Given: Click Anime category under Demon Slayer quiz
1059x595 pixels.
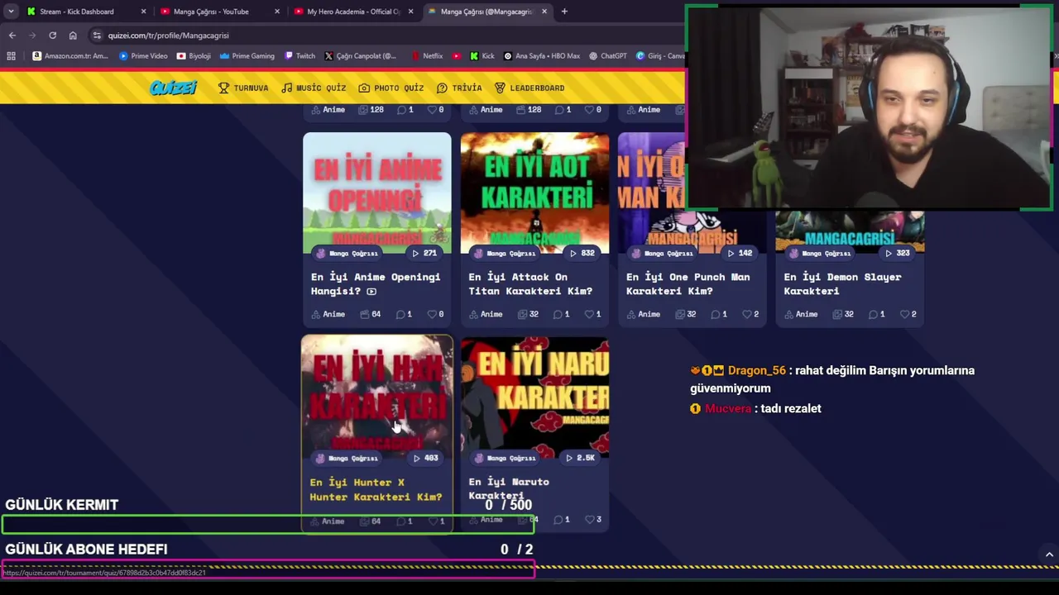Looking at the screenshot, I should pos(801,314).
